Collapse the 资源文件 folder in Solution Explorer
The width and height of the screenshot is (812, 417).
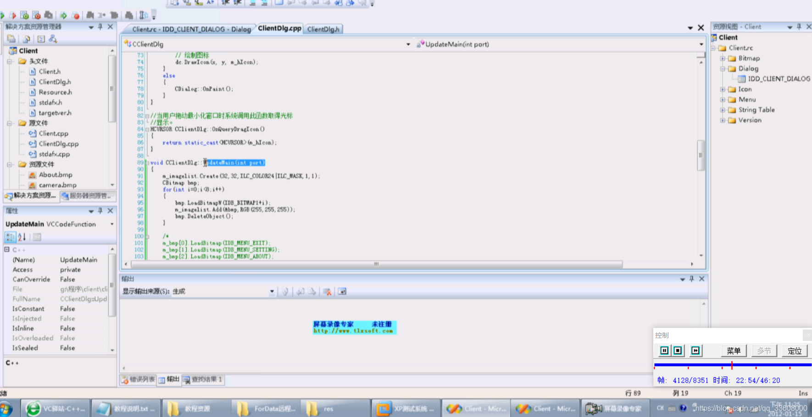click(9, 164)
